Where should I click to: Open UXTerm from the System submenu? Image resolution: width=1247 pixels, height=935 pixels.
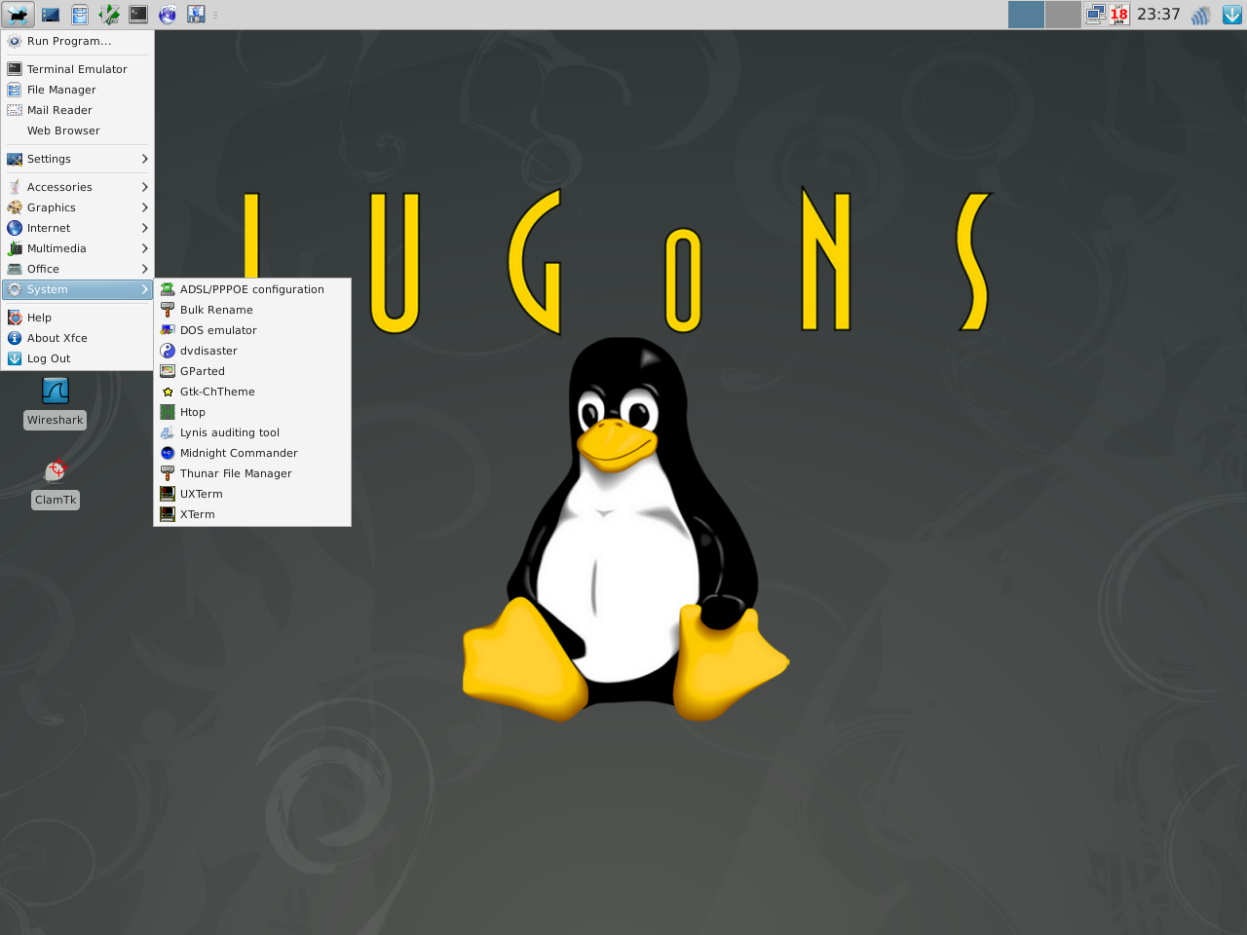tap(252, 494)
